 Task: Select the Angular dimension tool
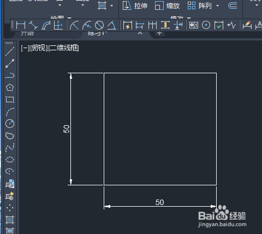pos(112,25)
